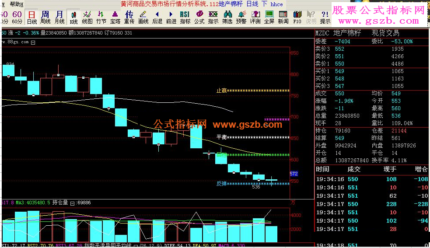Click the 536 low price label
Screen dimensions: 430x248
pyautogui.click(x=256, y=187)
